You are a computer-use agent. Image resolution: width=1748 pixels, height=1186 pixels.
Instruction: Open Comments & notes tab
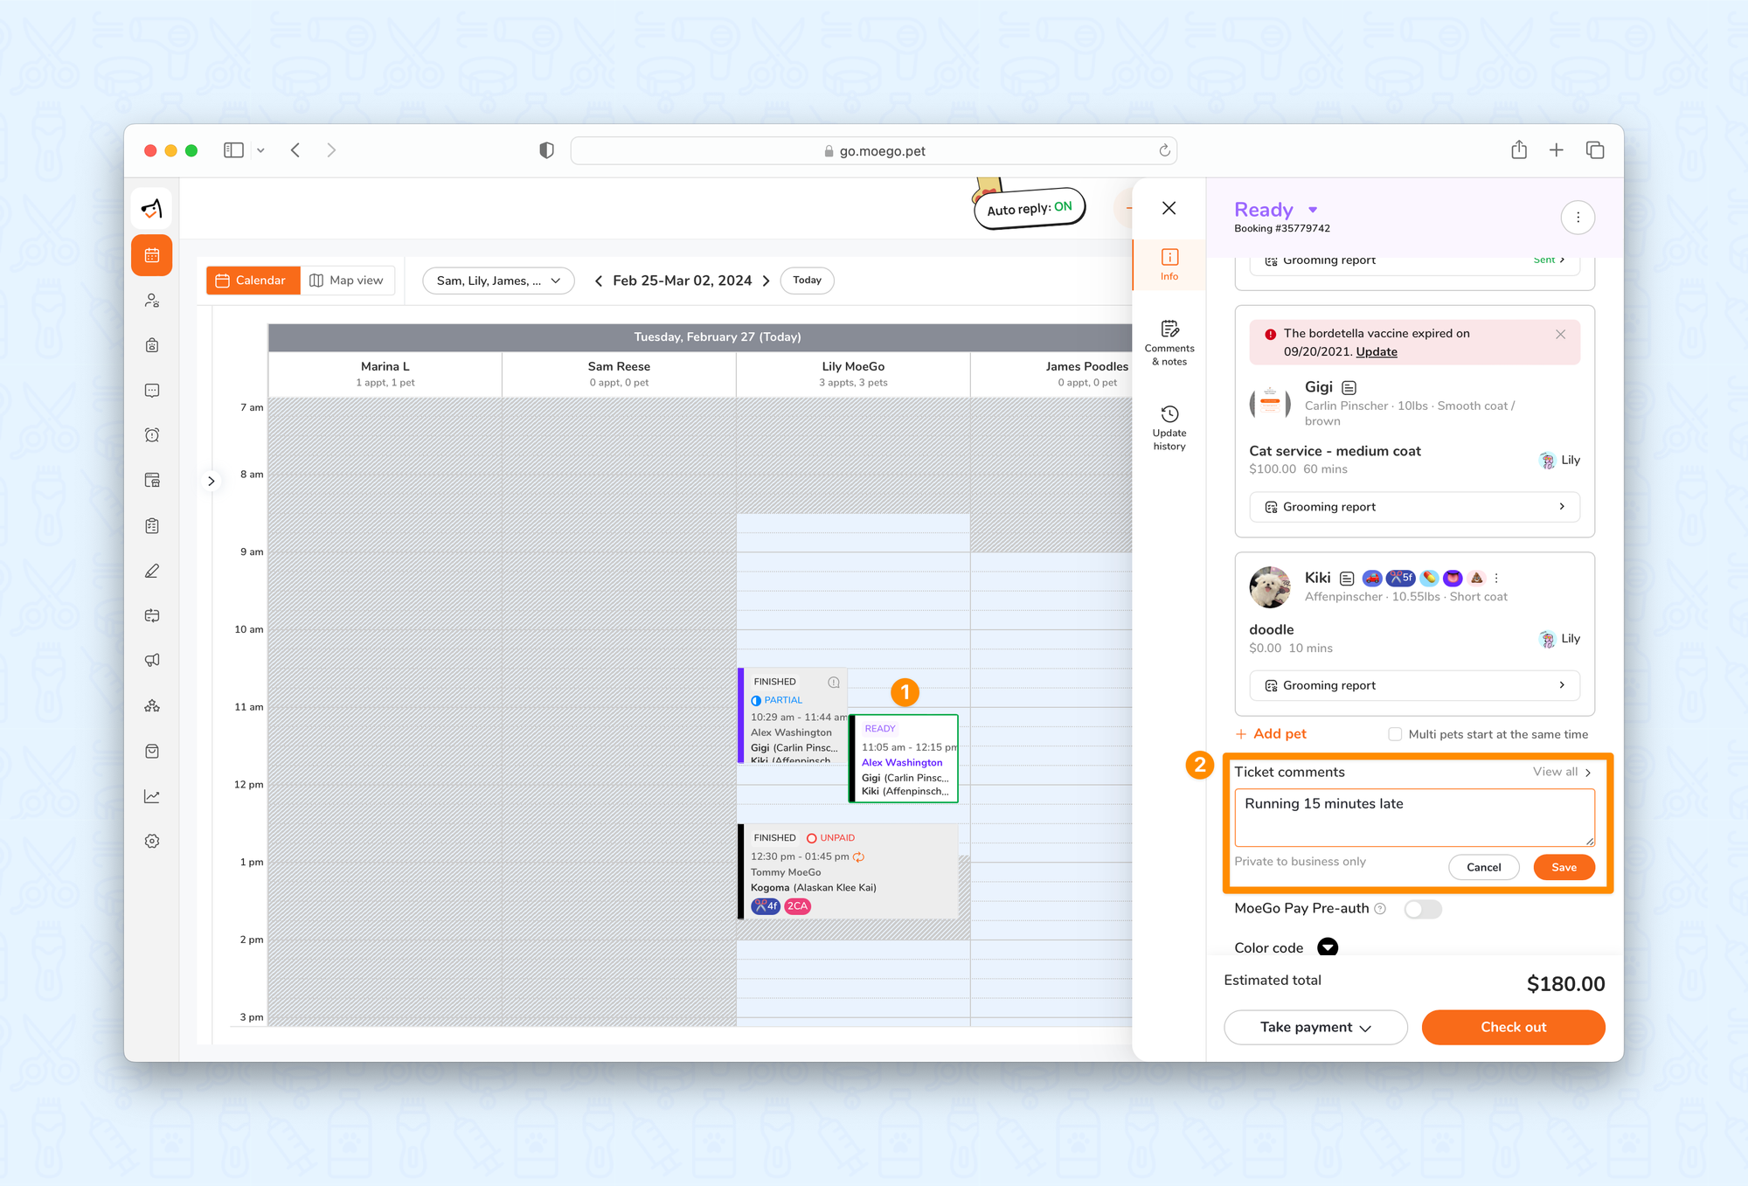click(1169, 342)
